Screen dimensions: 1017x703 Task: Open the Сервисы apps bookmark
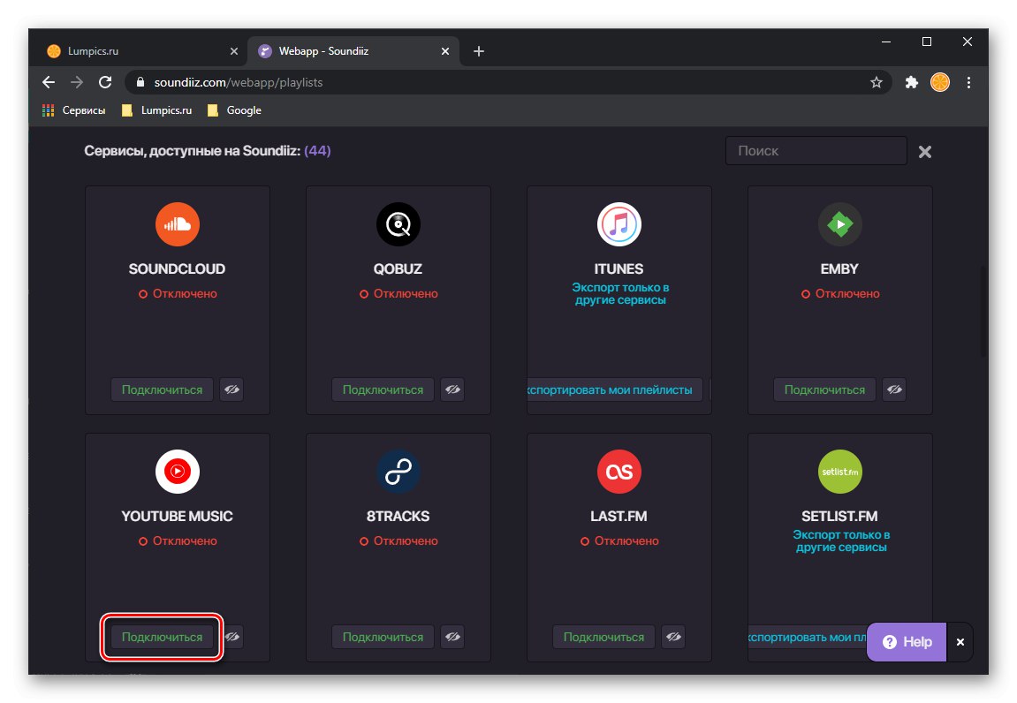[73, 110]
